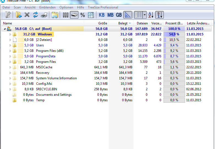Click the Documents and Settings shortcut folder icon

pos(15,95)
